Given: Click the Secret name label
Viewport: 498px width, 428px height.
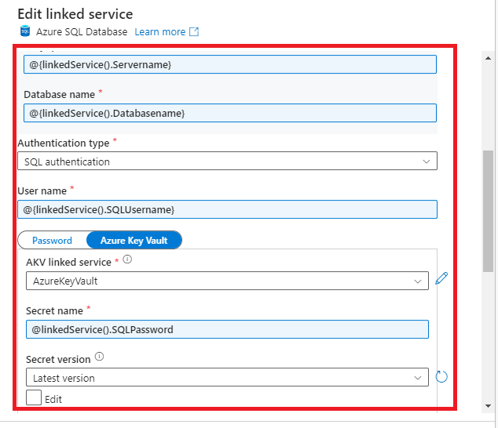Looking at the screenshot, I should point(54,311).
